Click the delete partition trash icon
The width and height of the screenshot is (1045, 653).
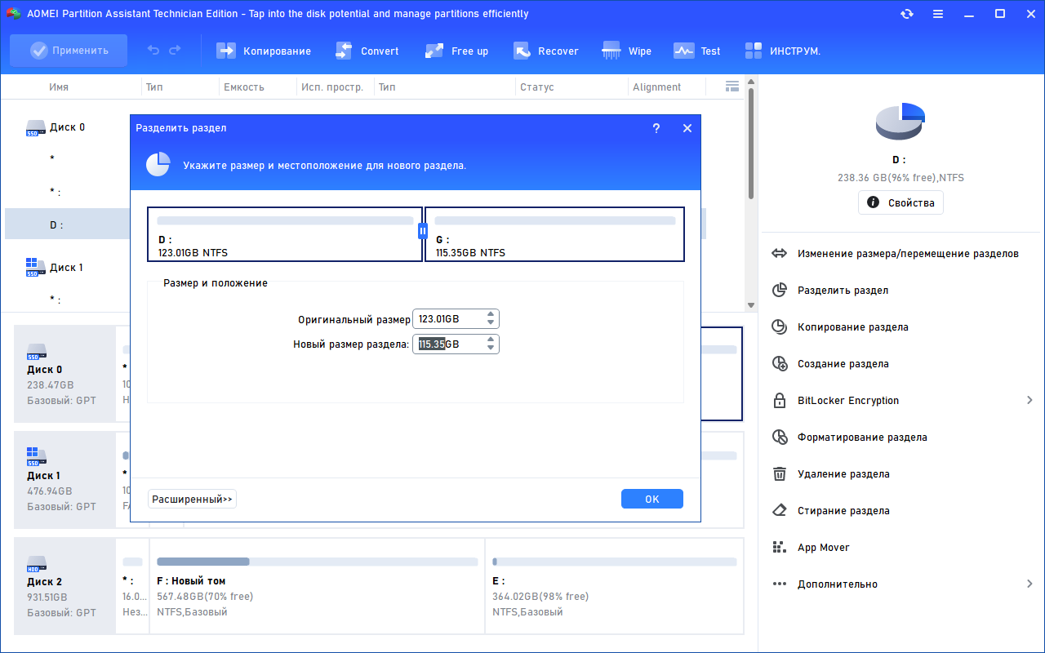point(780,474)
